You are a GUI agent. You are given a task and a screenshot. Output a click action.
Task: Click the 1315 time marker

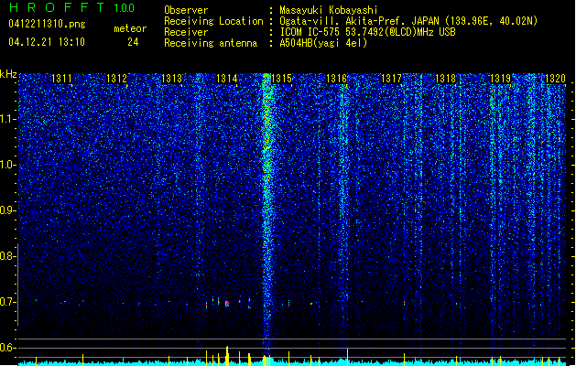(281, 79)
